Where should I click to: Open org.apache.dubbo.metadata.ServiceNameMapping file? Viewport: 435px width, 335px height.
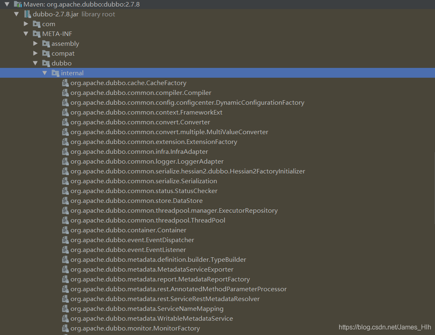click(147, 309)
